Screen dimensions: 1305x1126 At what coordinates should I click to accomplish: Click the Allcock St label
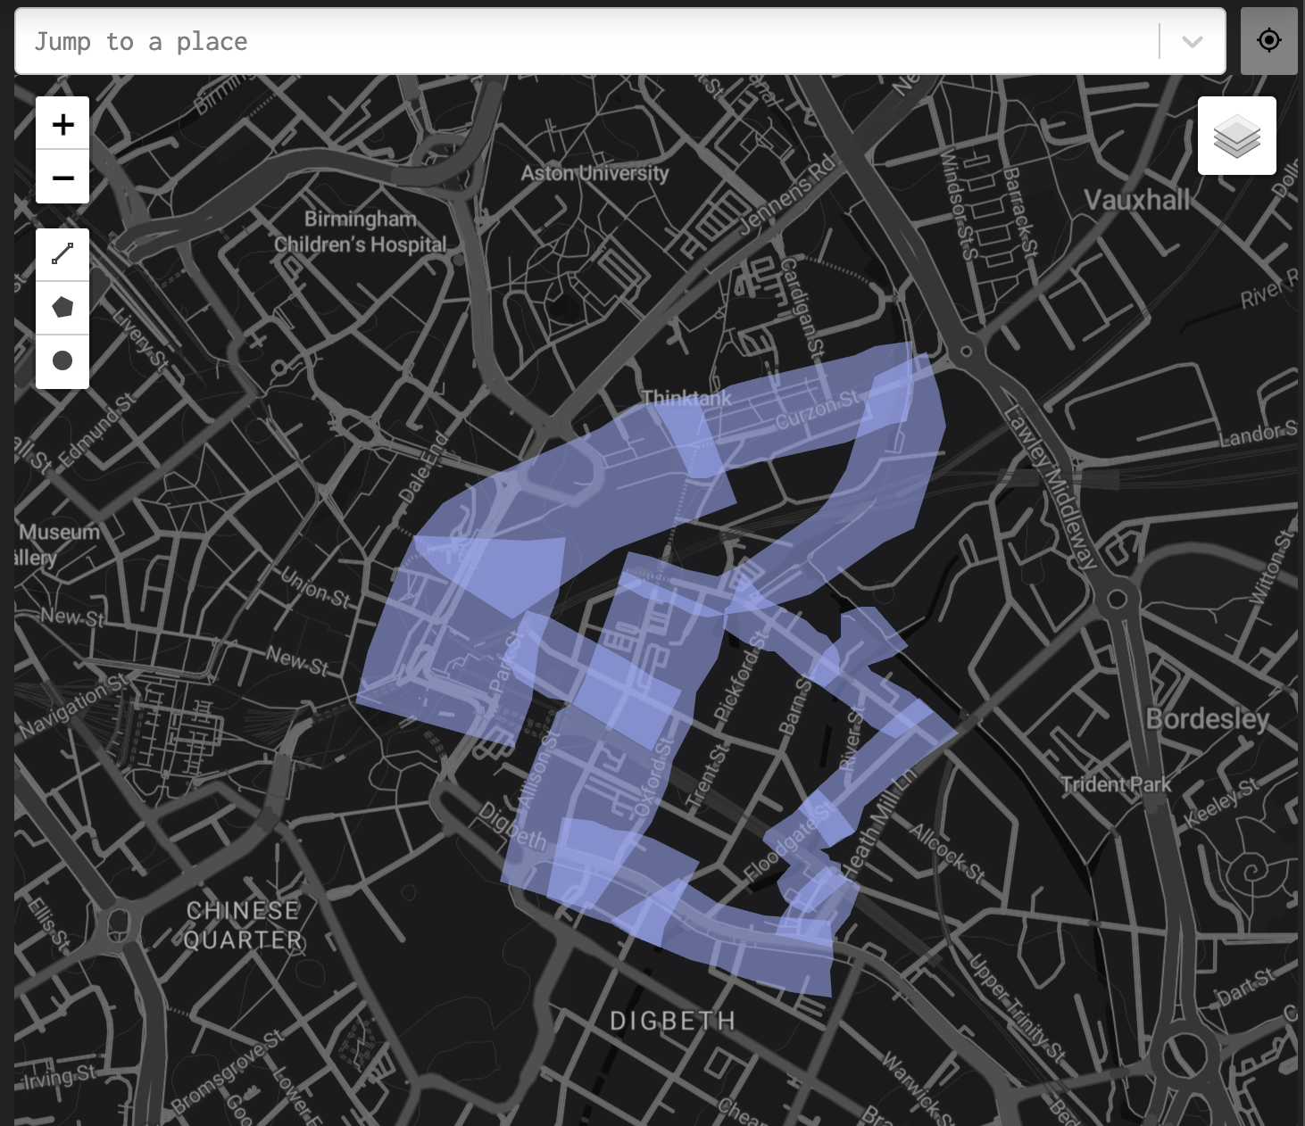point(947,853)
